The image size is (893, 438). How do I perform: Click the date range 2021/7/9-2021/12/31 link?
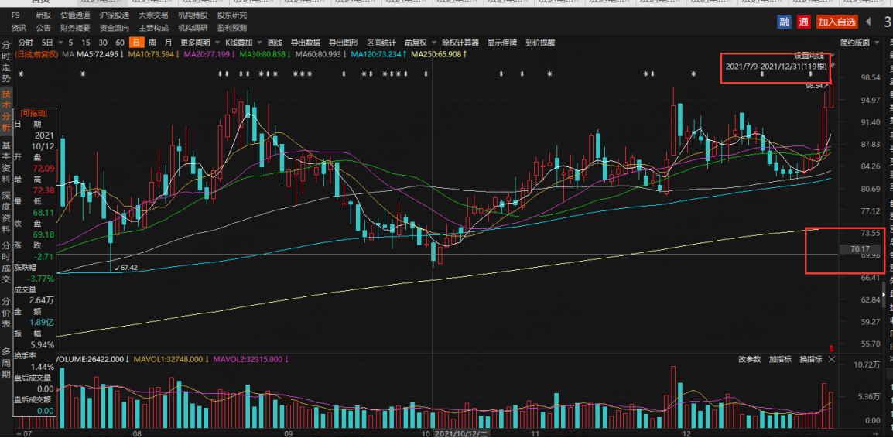point(776,67)
